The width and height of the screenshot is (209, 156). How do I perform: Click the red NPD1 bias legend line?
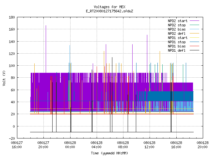point(195,46)
